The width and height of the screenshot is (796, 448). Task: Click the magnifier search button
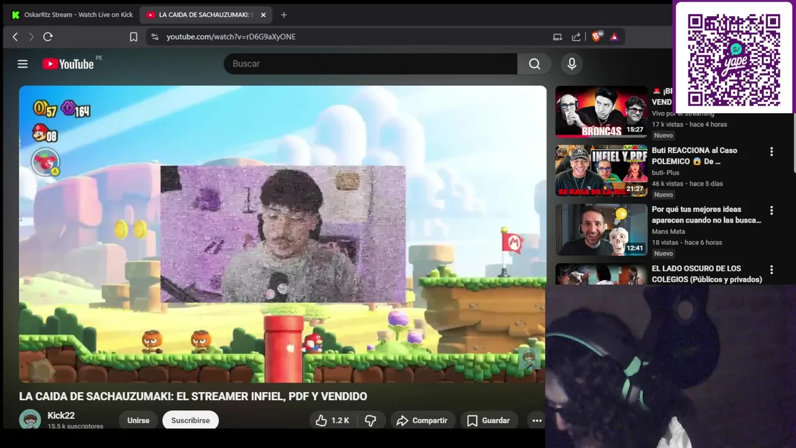pos(534,63)
